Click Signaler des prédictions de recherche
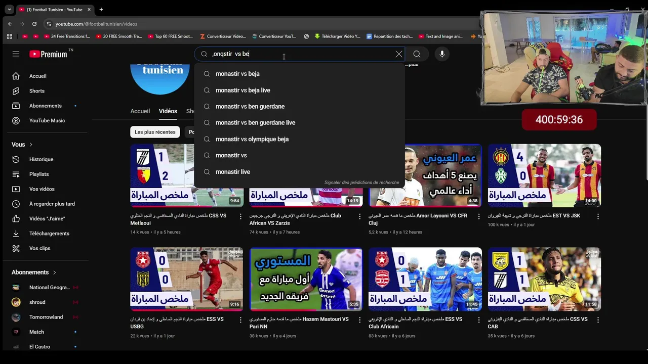The image size is (648, 364). (361, 183)
